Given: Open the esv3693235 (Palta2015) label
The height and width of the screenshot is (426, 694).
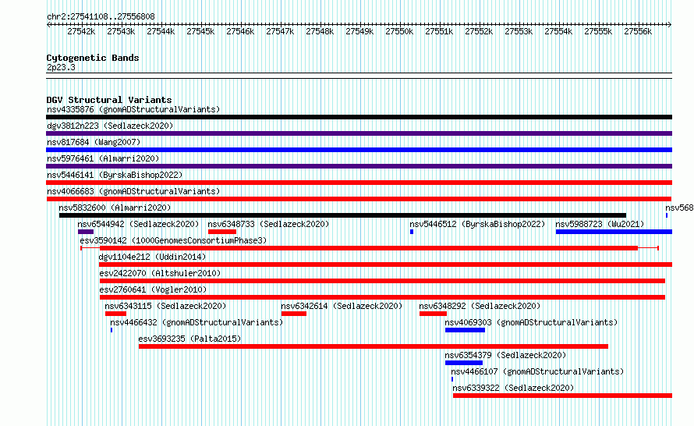Looking at the screenshot, I should coord(190,339).
